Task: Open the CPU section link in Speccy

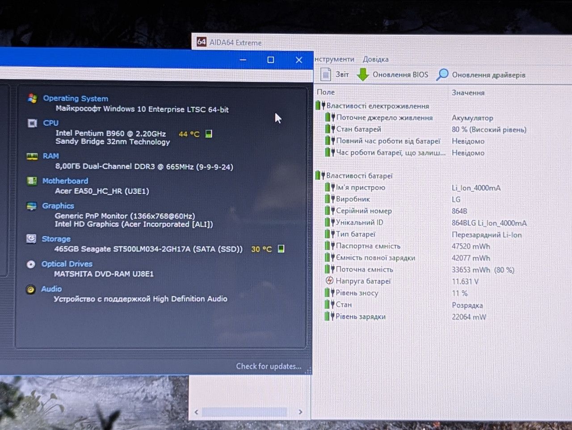Action: pyautogui.click(x=50, y=123)
